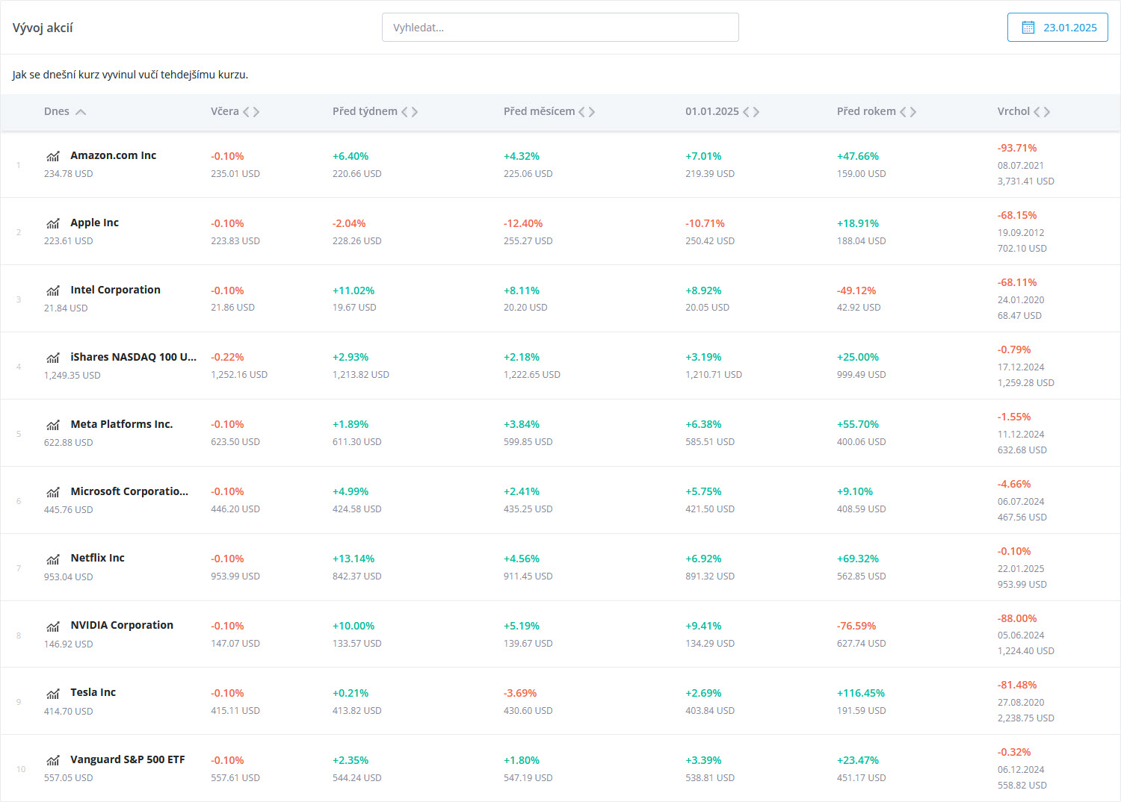
Task: Select NVIDIA +10.00% weekly change
Action: [353, 626]
